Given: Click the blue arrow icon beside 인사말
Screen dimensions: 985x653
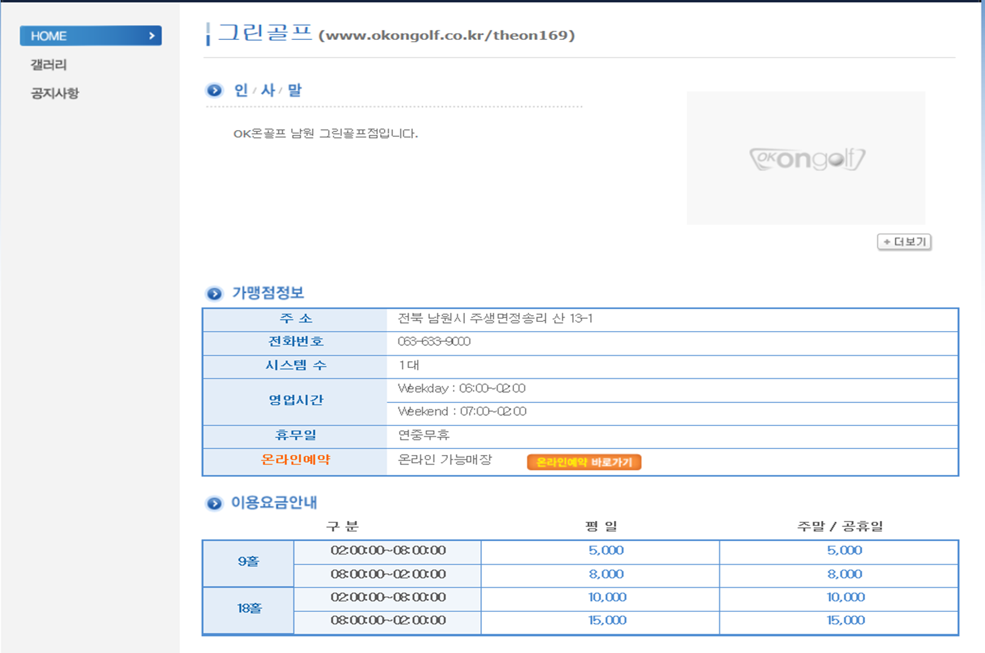Looking at the screenshot, I should click(214, 91).
